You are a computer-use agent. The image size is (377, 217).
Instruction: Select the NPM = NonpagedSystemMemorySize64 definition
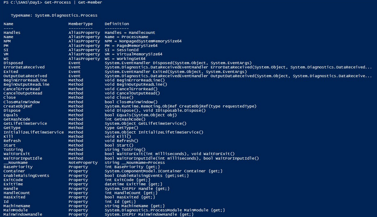[143, 41]
